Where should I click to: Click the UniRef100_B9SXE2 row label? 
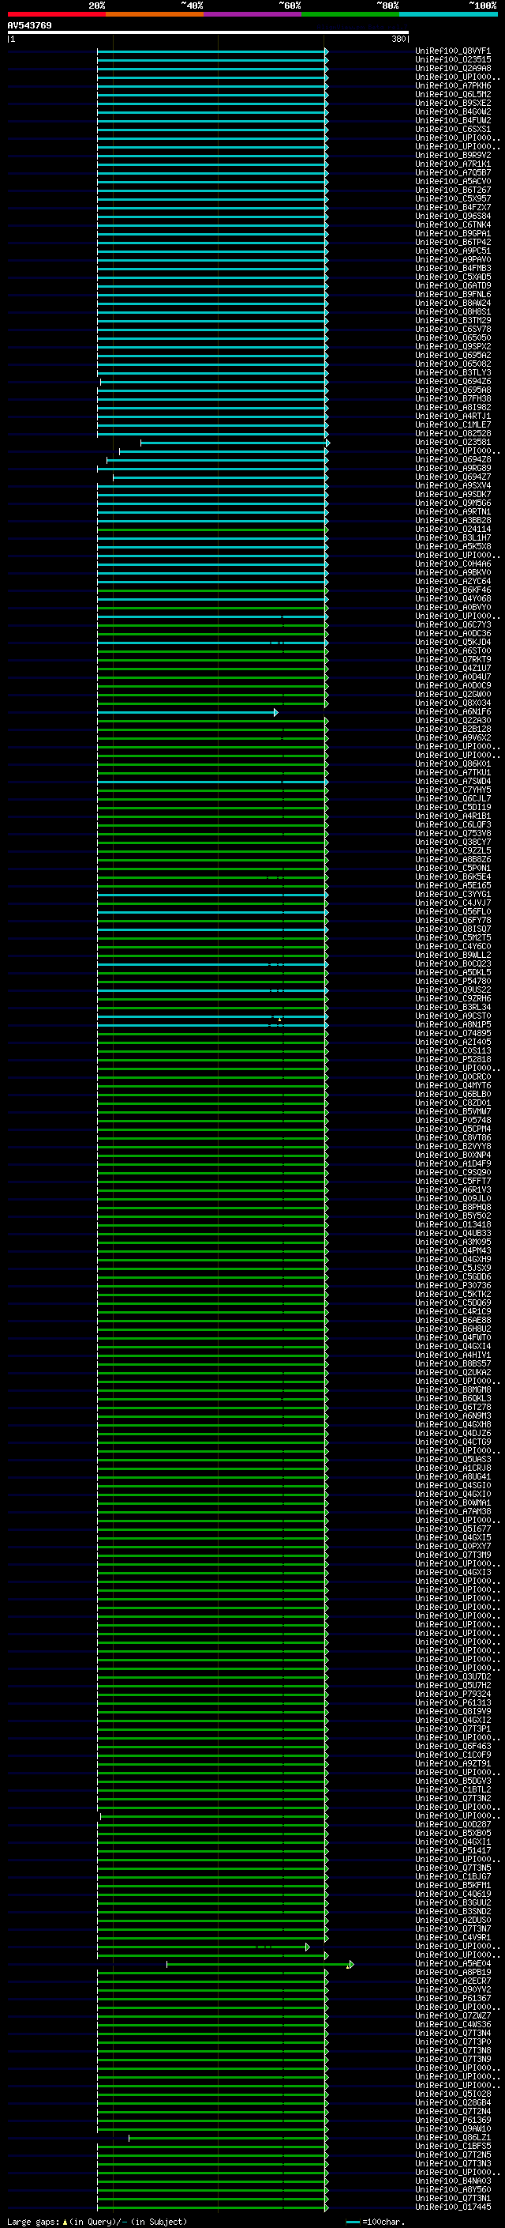coord(453,103)
